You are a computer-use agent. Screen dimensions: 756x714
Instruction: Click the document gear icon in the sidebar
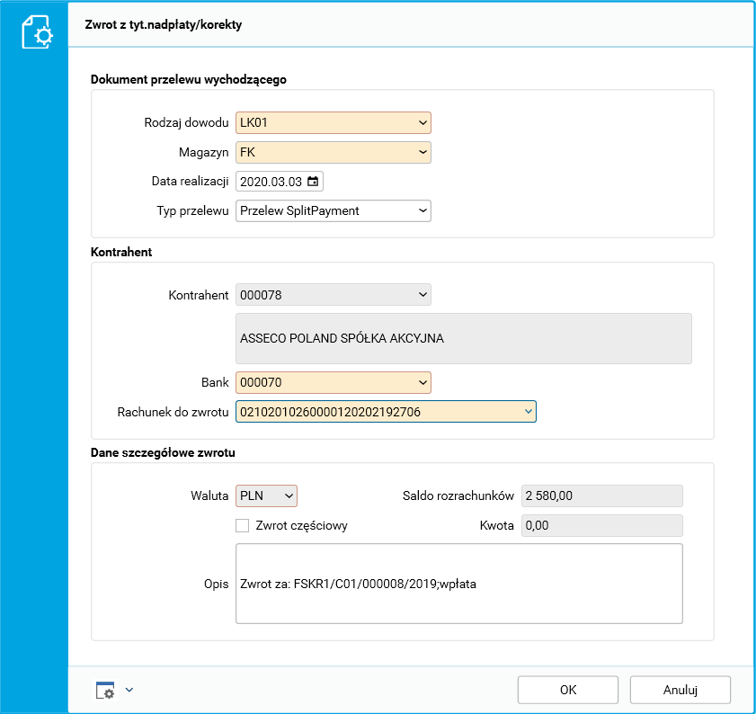point(37,32)
